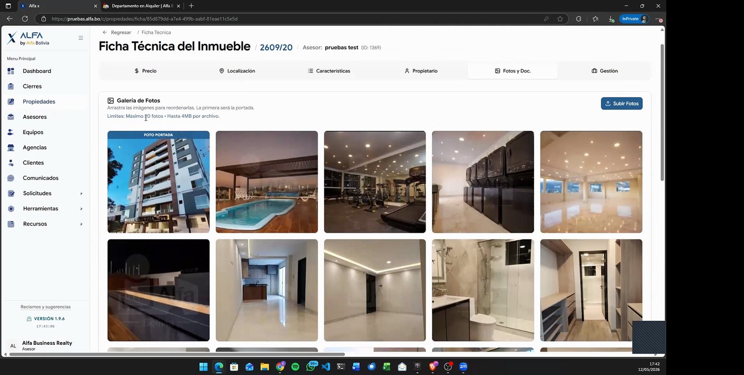
Task: Click the asesor name pruebas test
Action: [341, 47]
